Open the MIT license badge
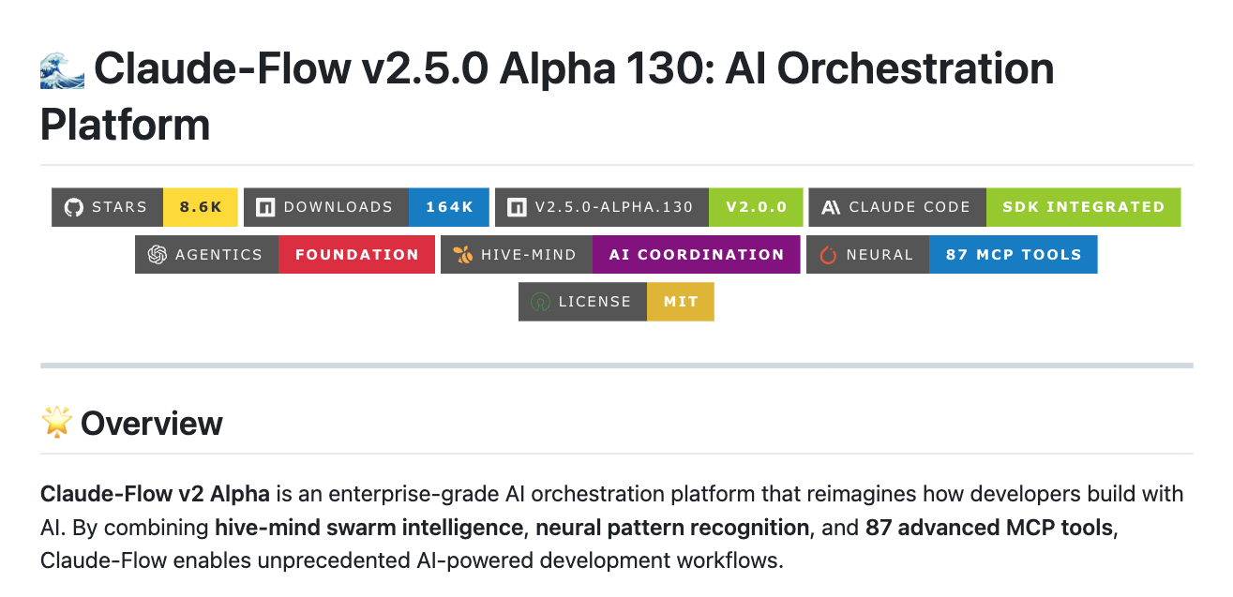 pyautogui.click(x=680, y=302)
